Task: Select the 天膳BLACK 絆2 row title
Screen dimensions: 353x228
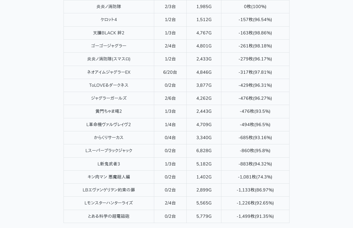Action: [x=109, y=33]
